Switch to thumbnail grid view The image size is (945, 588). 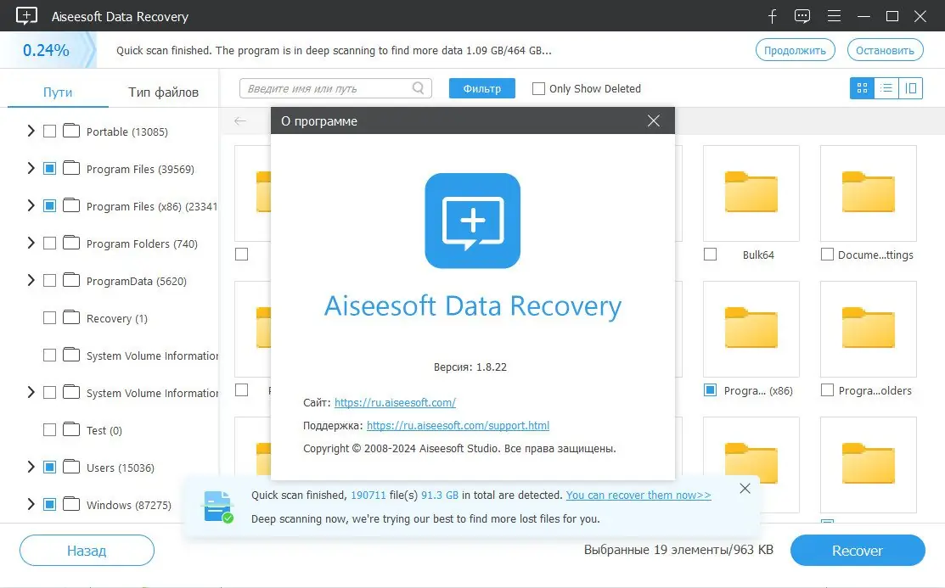(862, 88)
